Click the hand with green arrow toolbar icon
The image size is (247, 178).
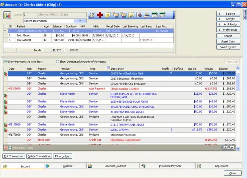point(163,15)
